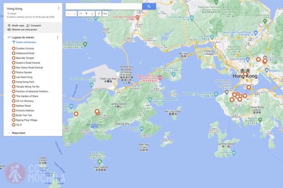Click the Tuen Mun Hospital map icon
The image size is (283, 188).
[137, 17]
